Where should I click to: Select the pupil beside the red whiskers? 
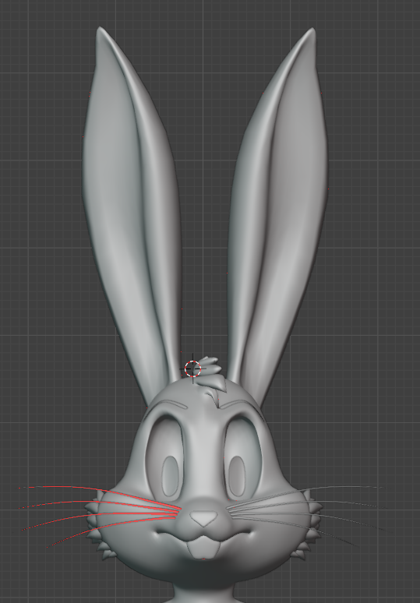[170, 476]
